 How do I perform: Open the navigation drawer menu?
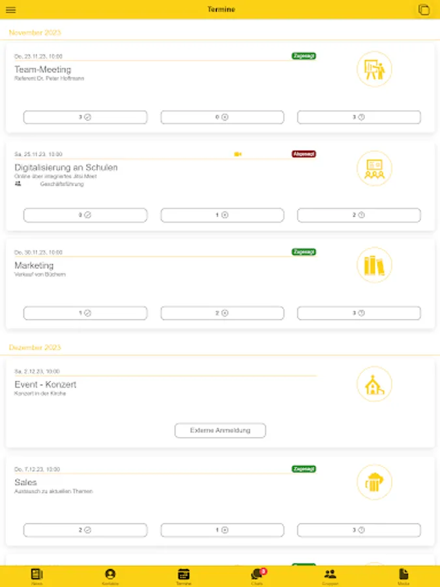click(x=11, y=9)
